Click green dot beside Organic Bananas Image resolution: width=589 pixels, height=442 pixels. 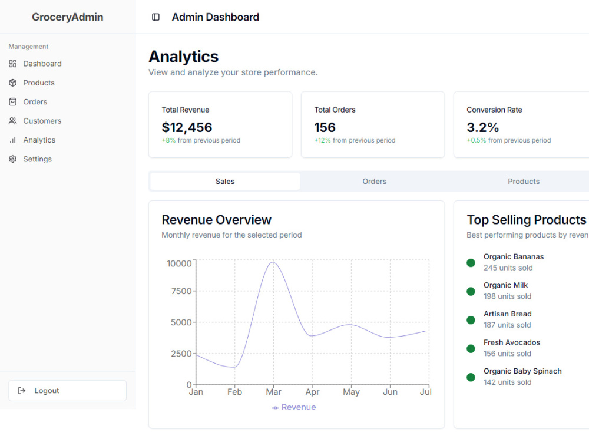[x=471, y=263]
